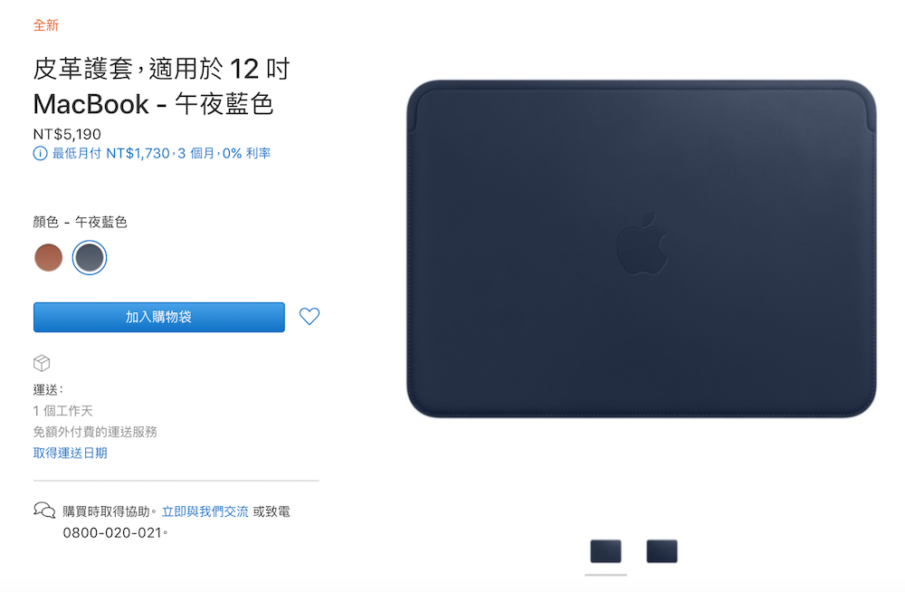905x592 pixels.
Task: Select the first product thumbnail
Action: [605, 551]
